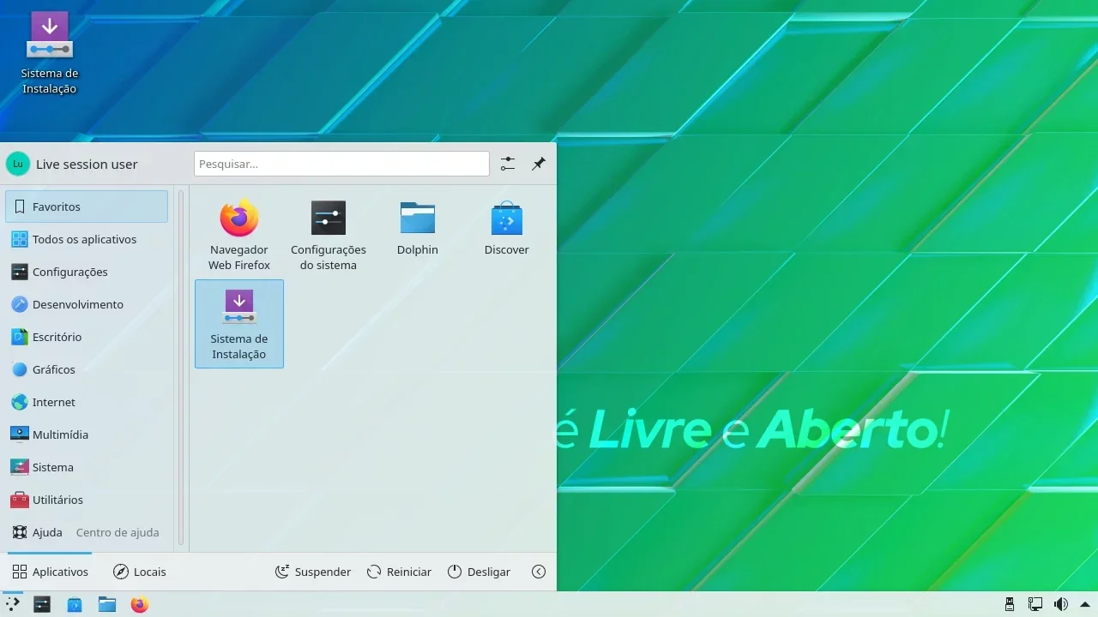Click the Reiniciar button
The height and width of the screenshot is (617, 1098).
(x=399, y=572)
